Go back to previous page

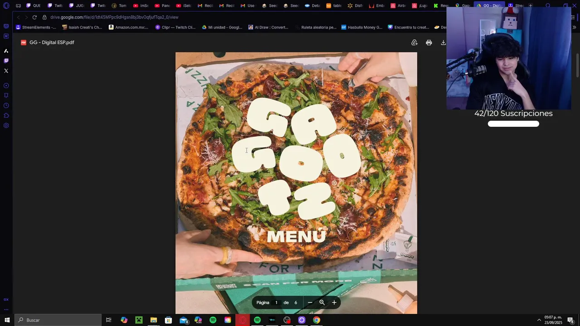click(19, 17)
